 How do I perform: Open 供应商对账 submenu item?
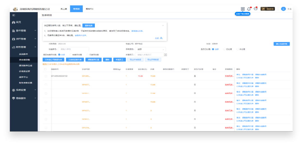[x=25, y=60]
